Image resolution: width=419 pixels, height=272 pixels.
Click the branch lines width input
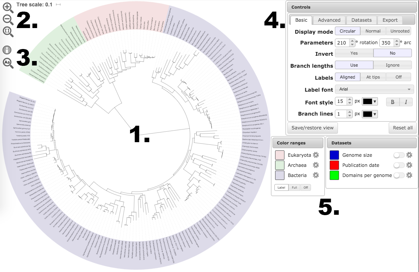(x=341, y=114)
